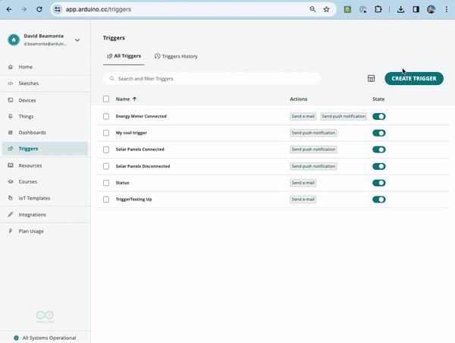Click the Home icon in the sidebar

click(11, 67)
